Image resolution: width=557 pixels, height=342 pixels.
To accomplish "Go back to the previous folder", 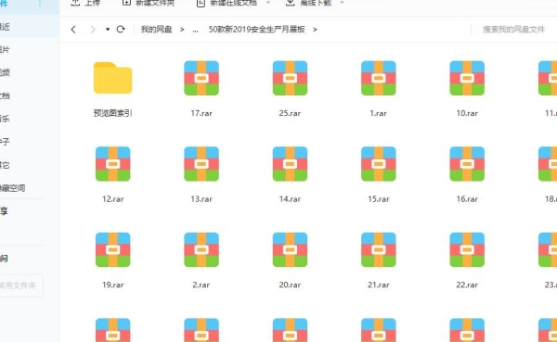I will point(73,30).
